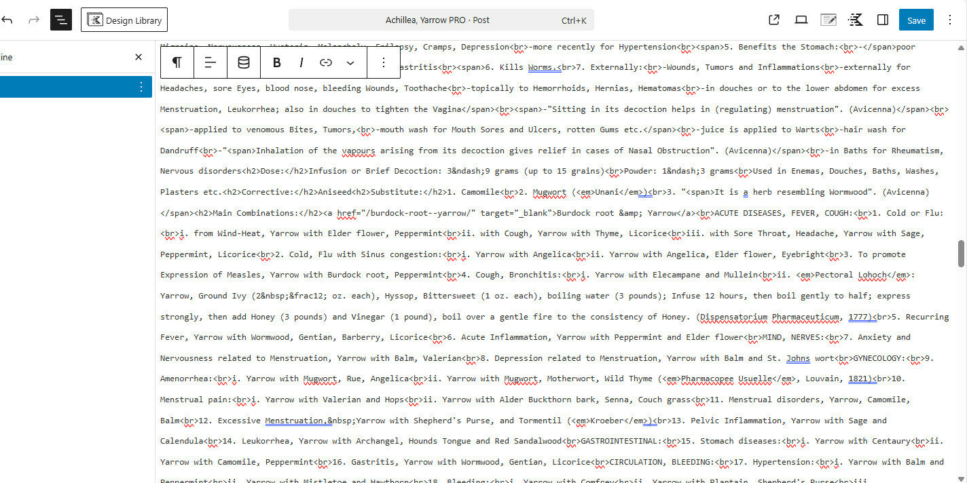Apply italic formatting
This screenshot has height=483, width=967.
pyautogui.click(x=301, y=62)
